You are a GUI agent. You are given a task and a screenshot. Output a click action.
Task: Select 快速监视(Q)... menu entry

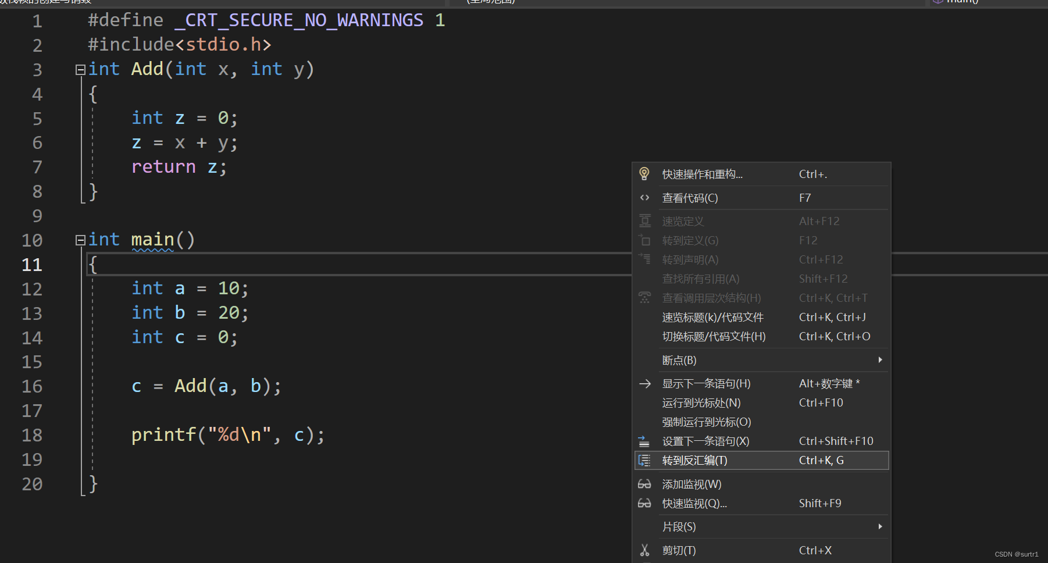point(761,503)
